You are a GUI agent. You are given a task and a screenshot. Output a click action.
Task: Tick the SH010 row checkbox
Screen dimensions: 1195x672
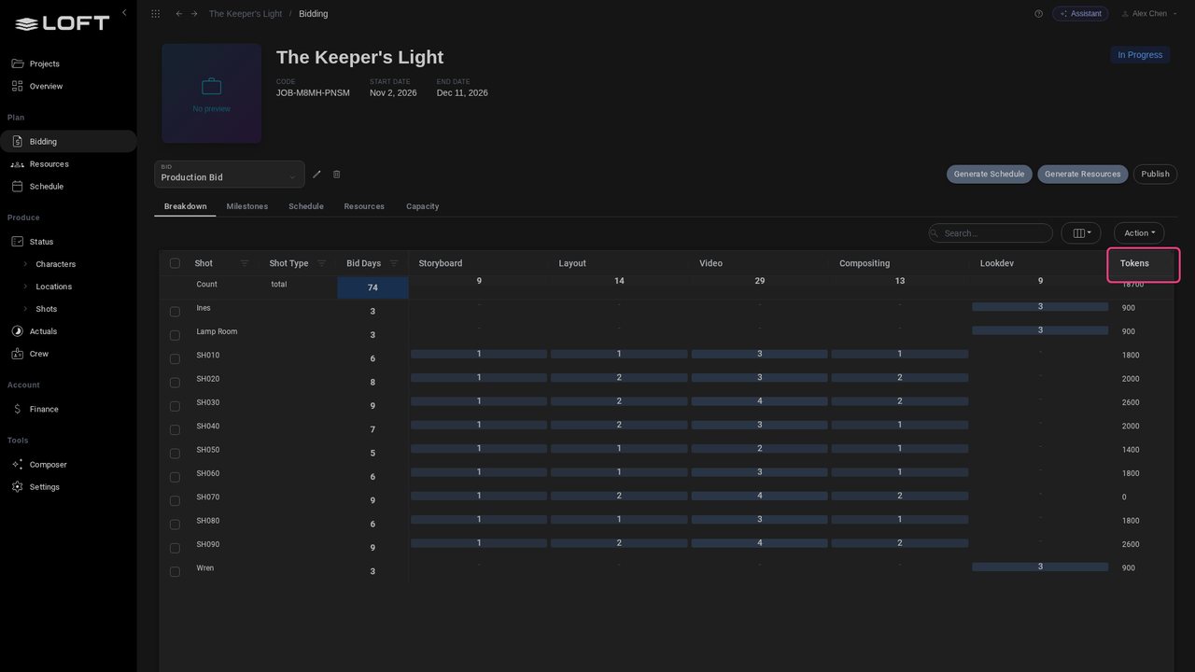[x=175, y=359]
